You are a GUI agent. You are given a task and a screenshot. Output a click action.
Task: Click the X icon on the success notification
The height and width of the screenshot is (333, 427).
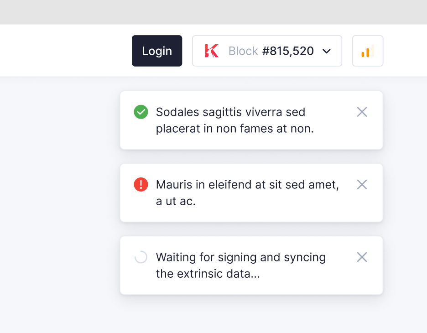(362, 112)
